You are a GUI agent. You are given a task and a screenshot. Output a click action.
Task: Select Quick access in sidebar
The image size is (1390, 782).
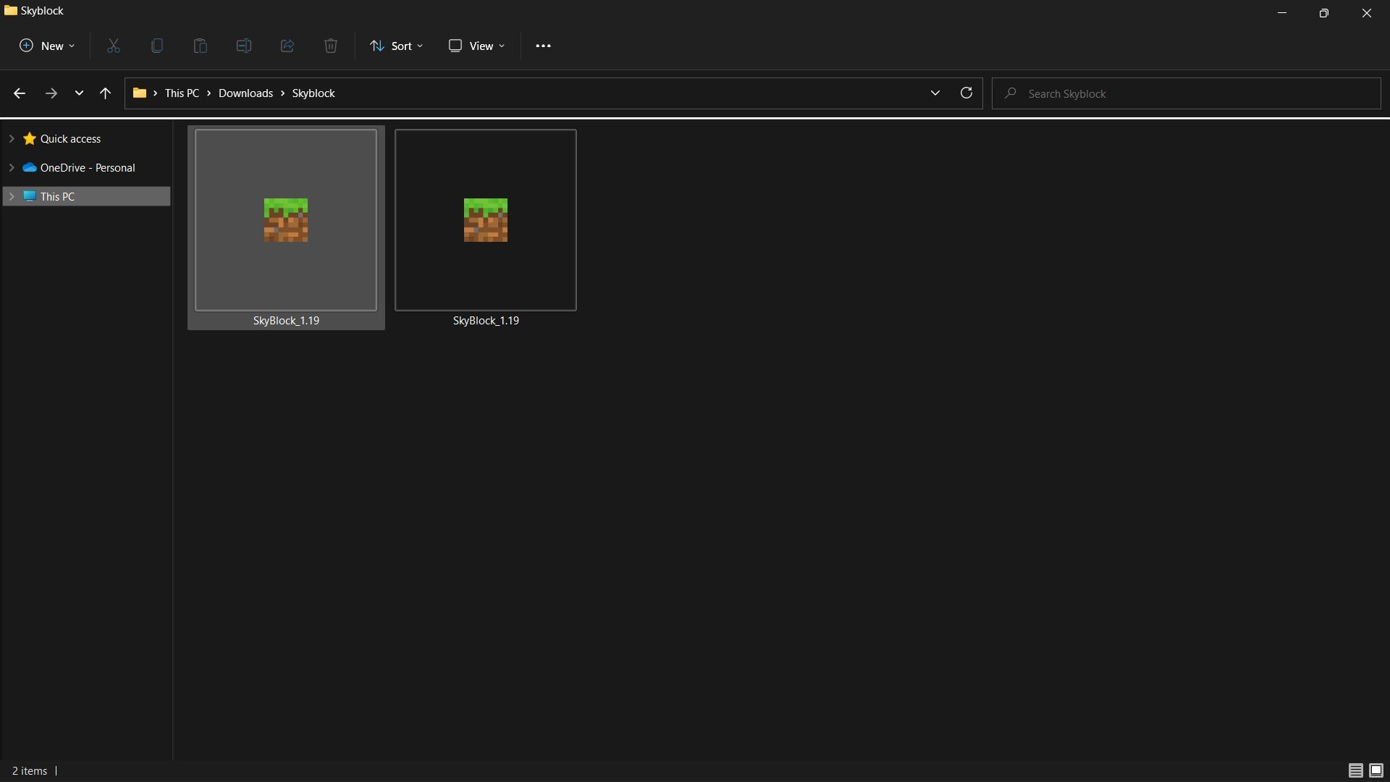[70, 139]
